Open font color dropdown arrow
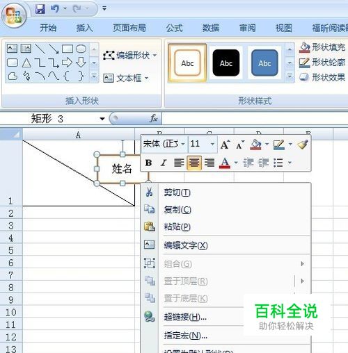 236,163
